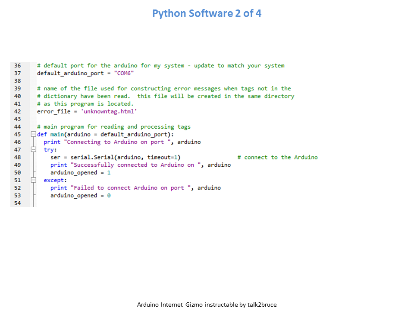Click the footer Arduino Internet Gizmo instructable text
Image resolution: width=414 pixels, height=311 pixels.
(207, 305)
